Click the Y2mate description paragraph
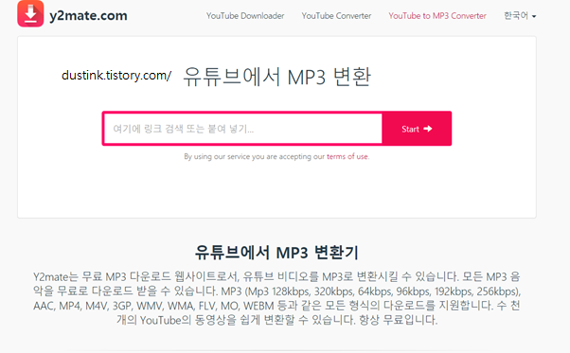The height and width of the screenshot is (353, 570). pos(276,298)
